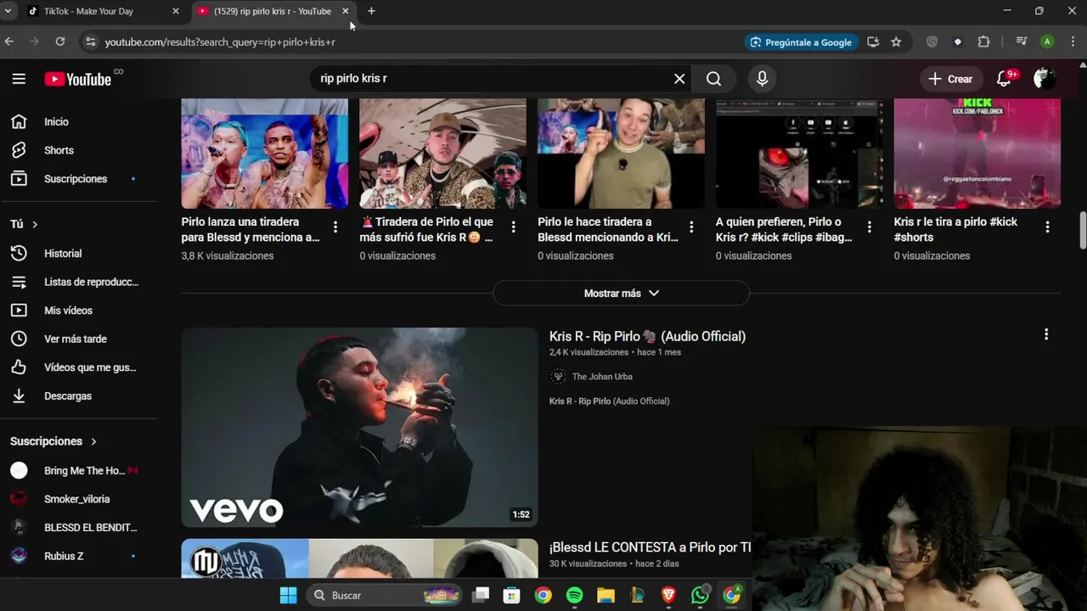
Task: Click the Windows taskbar Buscar search box
Action: (x=384, y=595)
